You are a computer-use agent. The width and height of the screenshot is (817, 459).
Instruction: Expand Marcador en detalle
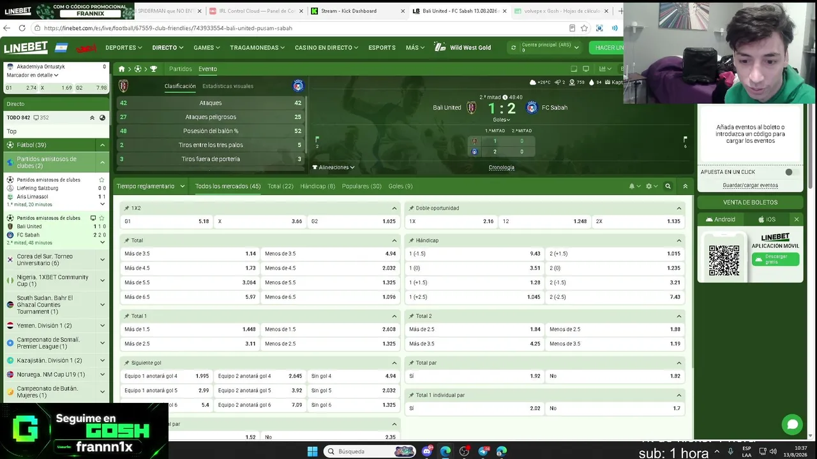tap(32, 75)
